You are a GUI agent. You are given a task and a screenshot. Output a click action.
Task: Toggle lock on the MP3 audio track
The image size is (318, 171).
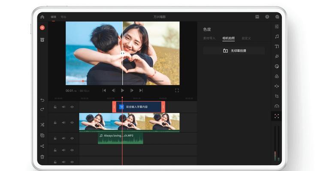55,138
